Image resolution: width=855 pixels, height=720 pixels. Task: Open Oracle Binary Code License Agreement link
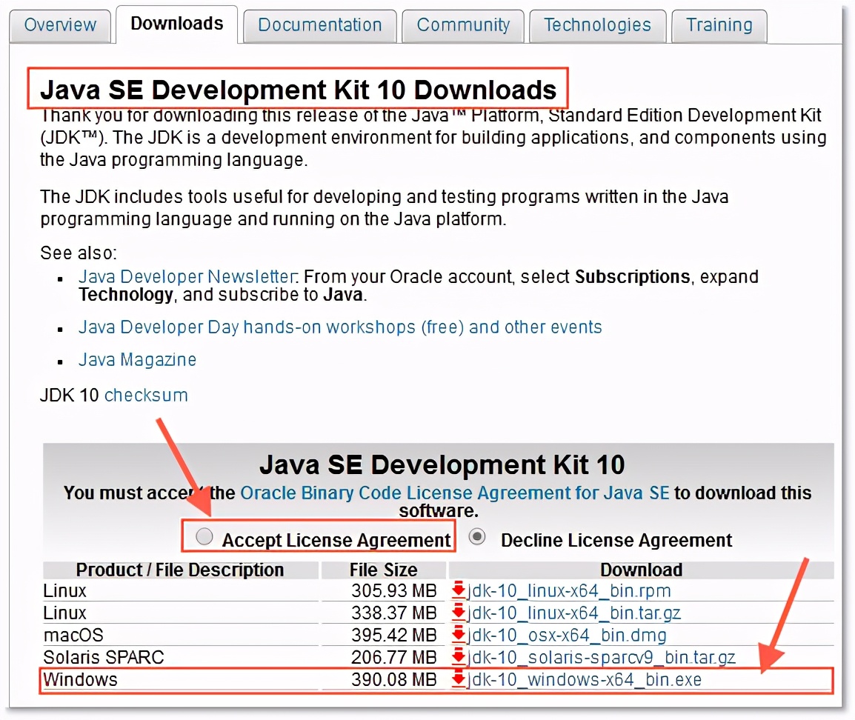pyautogui.click(x=455, y=493)
